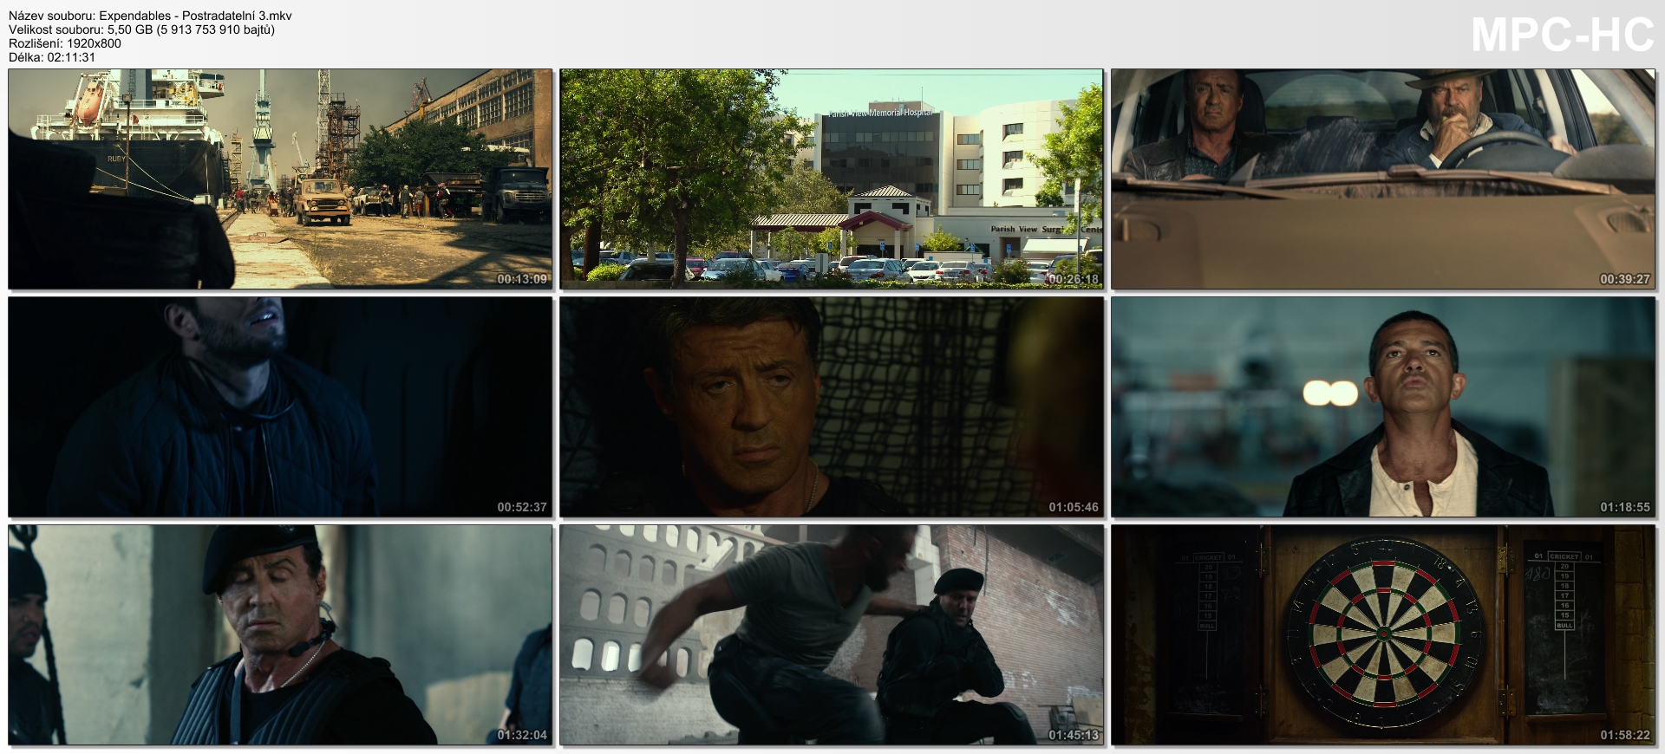Open the thumbnail stamped 00:13:09
Viewport: 1665px width, 754px height.
[280, 179]
